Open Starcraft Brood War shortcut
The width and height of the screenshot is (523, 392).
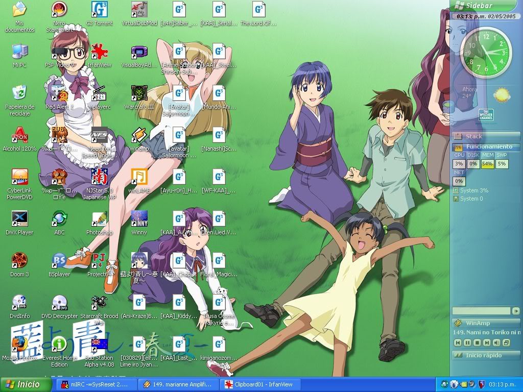pyautogui.click(x=99, y=303)
